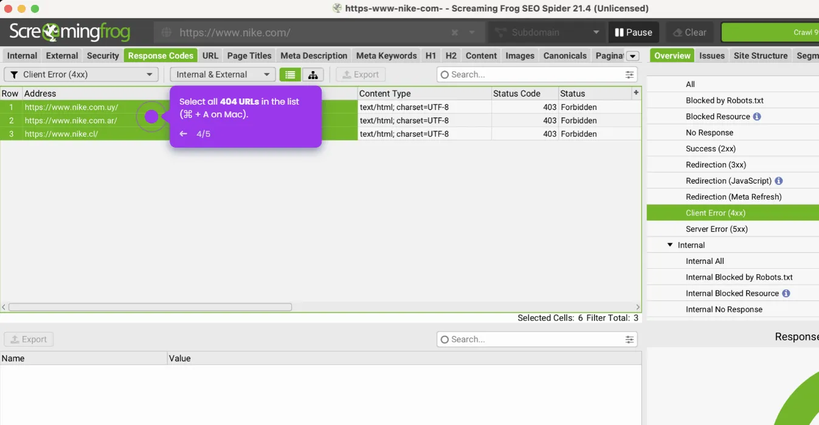Open the Security tab
This screenshot has height=425, width=819.
pyautogui.click(x=103, y=55)
